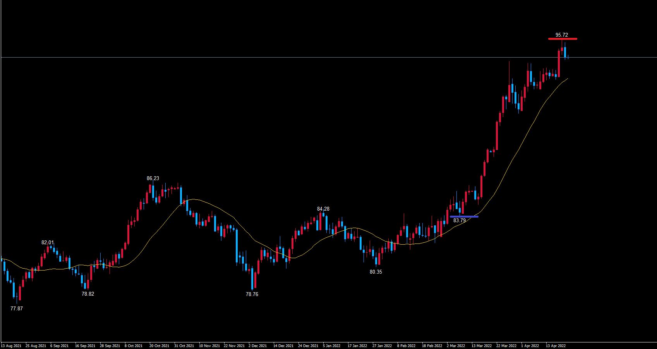Click the red line at 95.72 high
This screenshot has width=657, height=349.
[562, 39]
